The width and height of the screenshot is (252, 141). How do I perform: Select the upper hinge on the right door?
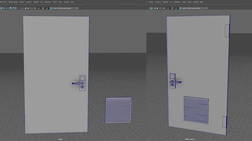coord(227,31)
